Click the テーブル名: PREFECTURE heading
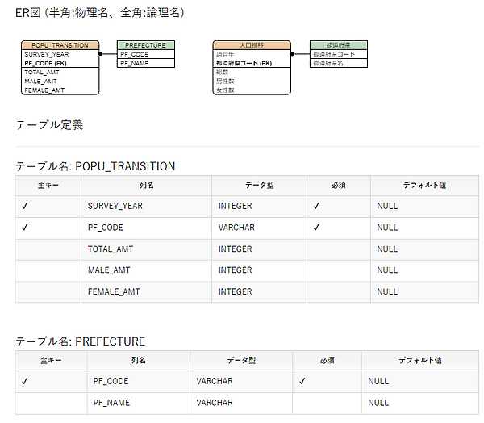The height and width of the screenshot is (423, 484). [81, 341]
